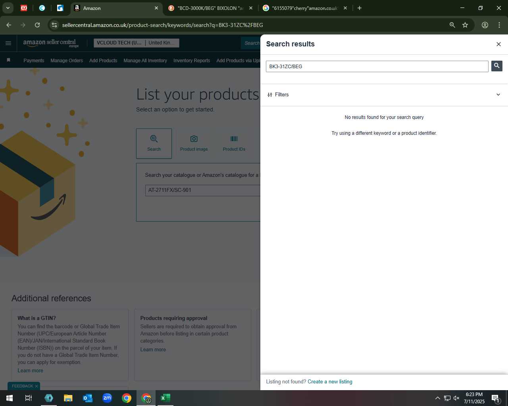Click the Filters sliders icon
508x406 pixels.
pos(270,95)
